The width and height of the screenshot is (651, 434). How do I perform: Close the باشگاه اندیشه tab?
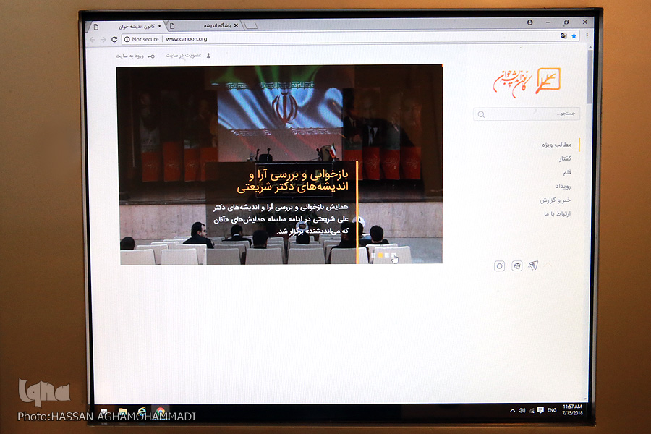pos(237,25)
